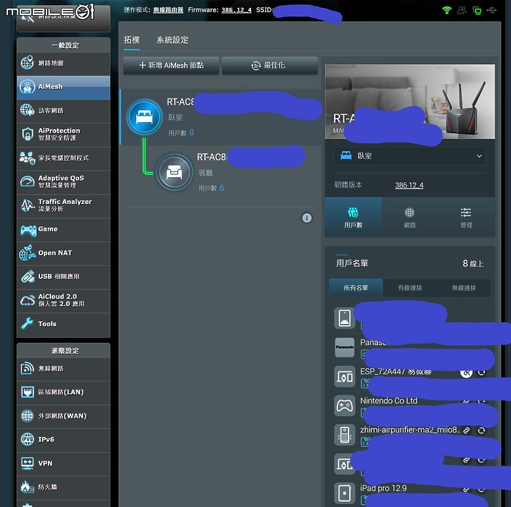Open 訪客網路 guest network settings
This screenshot has height=507, width=511.
pos(64,111)
